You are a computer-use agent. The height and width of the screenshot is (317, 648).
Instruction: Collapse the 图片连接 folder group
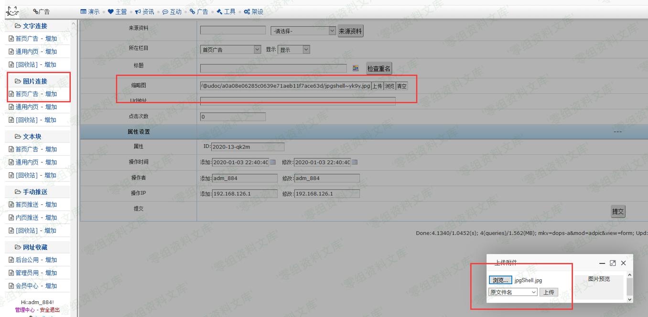click(31, 81)
